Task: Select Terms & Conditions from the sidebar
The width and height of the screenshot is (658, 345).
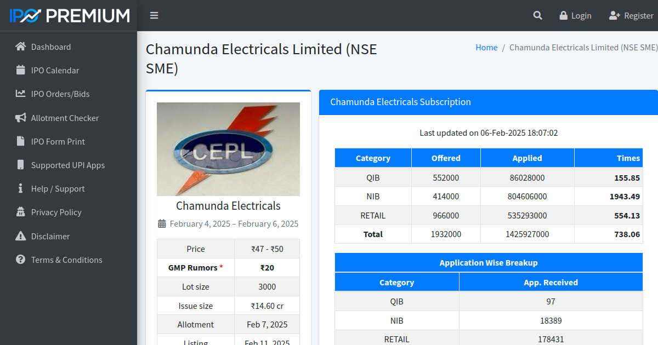Action: (x=66, y=260)
